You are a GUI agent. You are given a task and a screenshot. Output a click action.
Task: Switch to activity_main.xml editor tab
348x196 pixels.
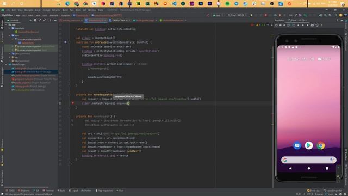[71, 20]
